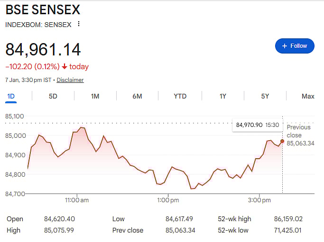Select the YTD range tab
This screenshot has height=242, width=324.
coord(180,96)
